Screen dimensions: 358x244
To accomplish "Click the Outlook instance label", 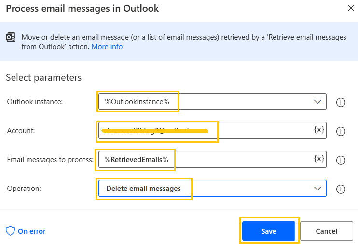I will pos(35,102).
